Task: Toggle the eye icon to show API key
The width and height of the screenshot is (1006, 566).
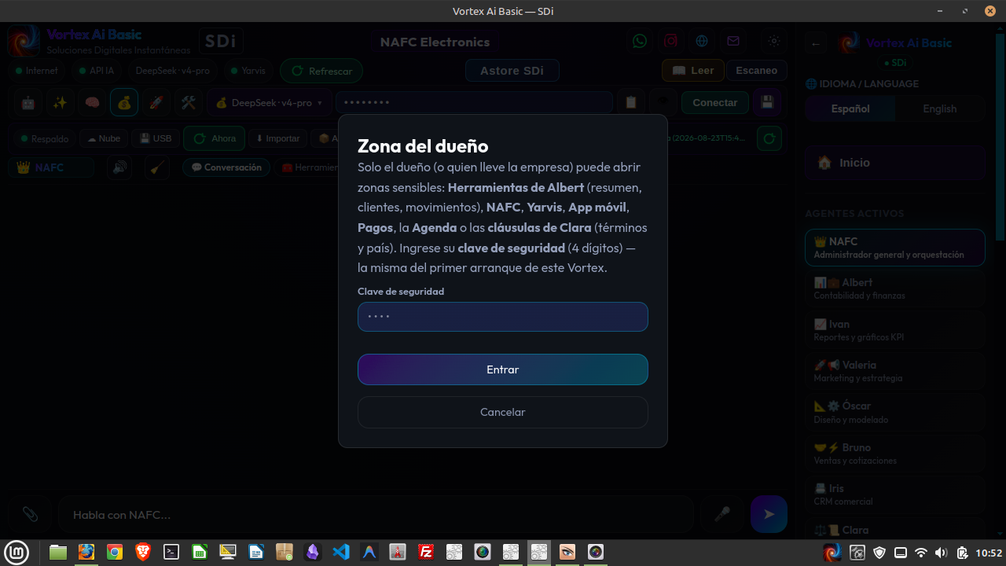Action: click(663, 103)
